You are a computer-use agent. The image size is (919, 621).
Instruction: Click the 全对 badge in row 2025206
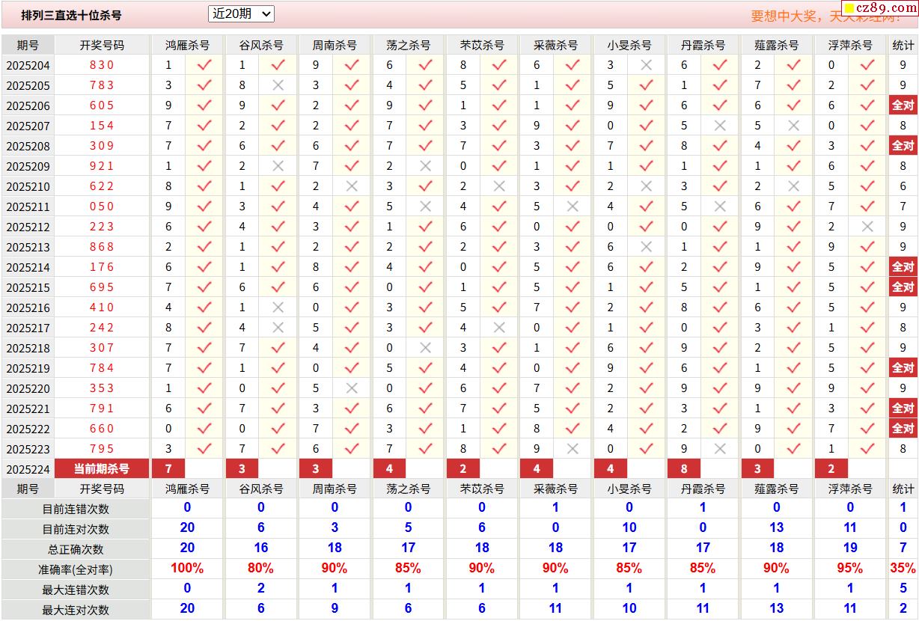(903, 105)
